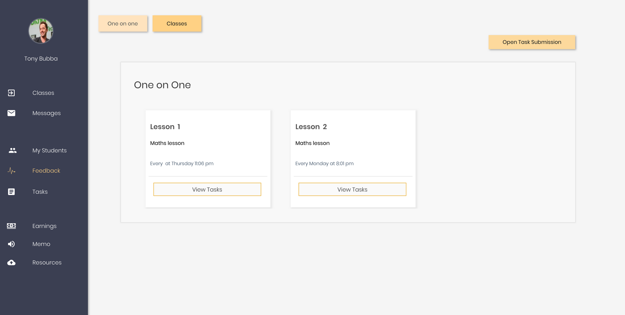
Task: Click the Lesson 1 card title
Action: pos(165,127)
